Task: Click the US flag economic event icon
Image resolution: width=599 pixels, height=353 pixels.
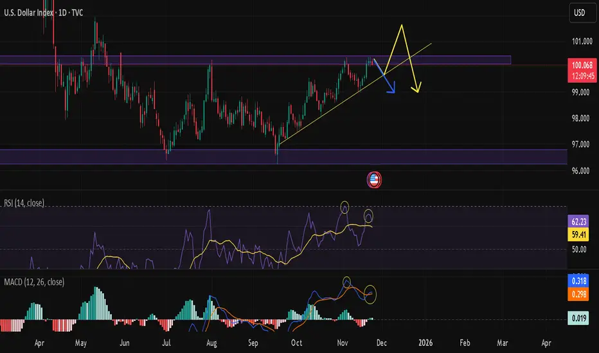Action: pos(374,180)
